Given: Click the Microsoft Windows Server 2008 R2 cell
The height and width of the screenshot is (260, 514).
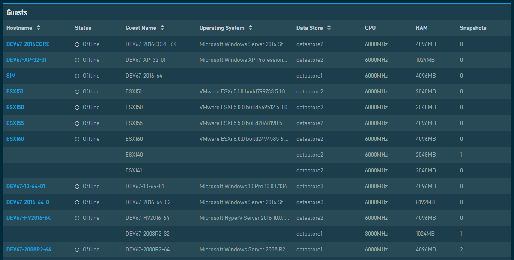Looking at the screenshot, I should (x=244, y=249).
